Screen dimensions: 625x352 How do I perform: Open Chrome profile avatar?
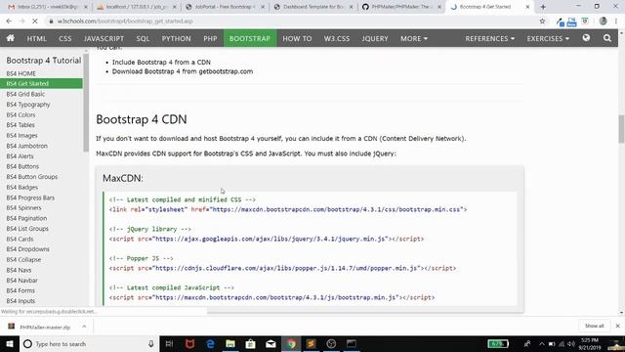coord(603,22)
